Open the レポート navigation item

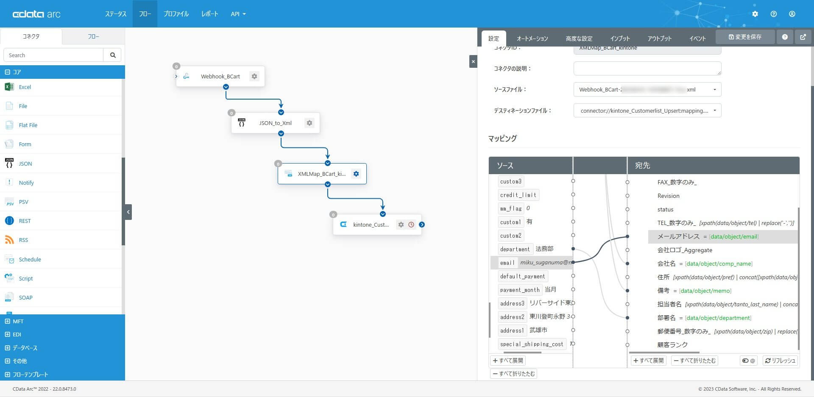[x=210, y=14]
